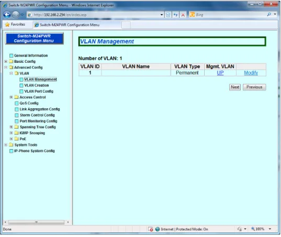The image size is (281, 237).
Task: Click the General Information page icon
Action: 12,55
